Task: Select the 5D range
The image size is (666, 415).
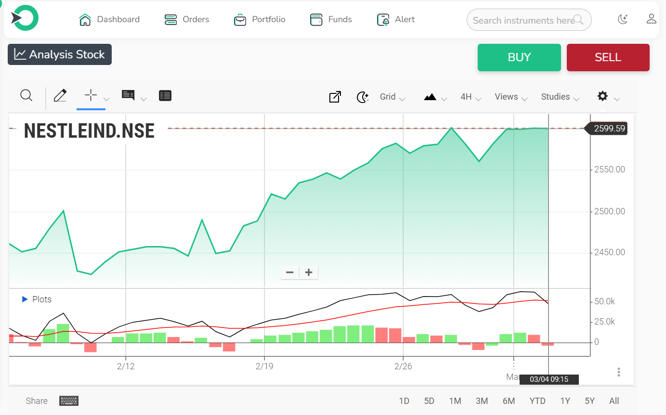Action: tap(429, 401)
